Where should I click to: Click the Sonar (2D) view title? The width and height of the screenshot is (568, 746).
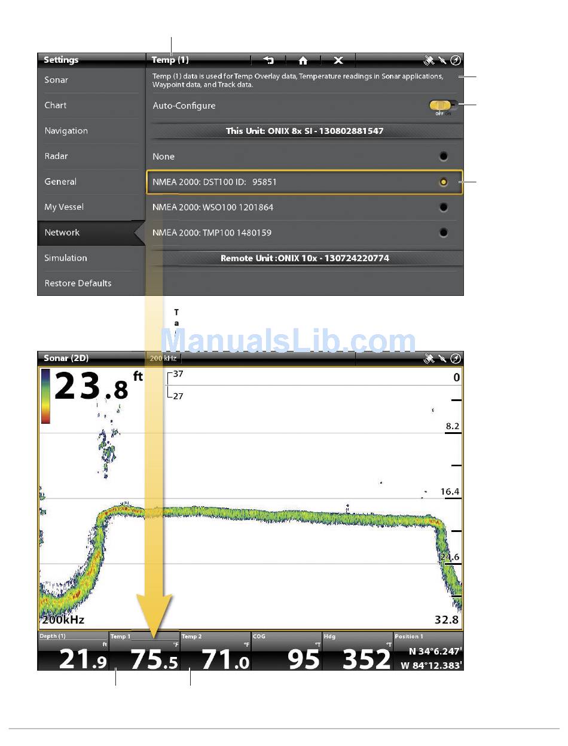pos(66,359)
